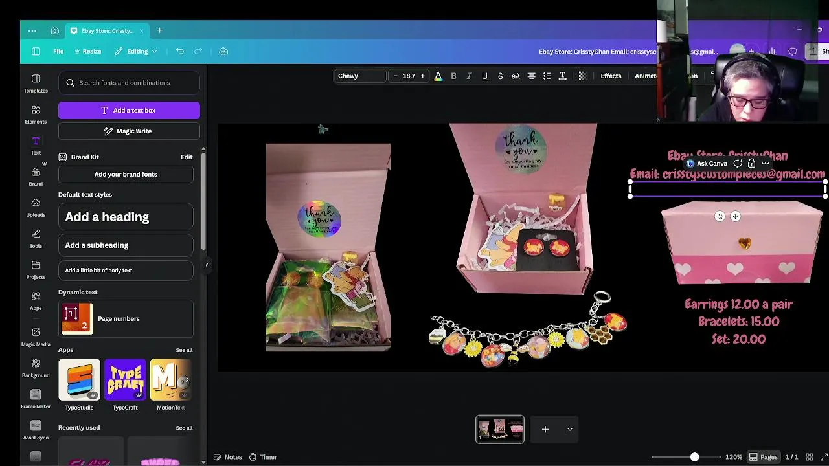The height and width of the screenshot is (466, 829).
Task: Toggle italic formatting
Action: pyautogui.click(x=469, y=76)
